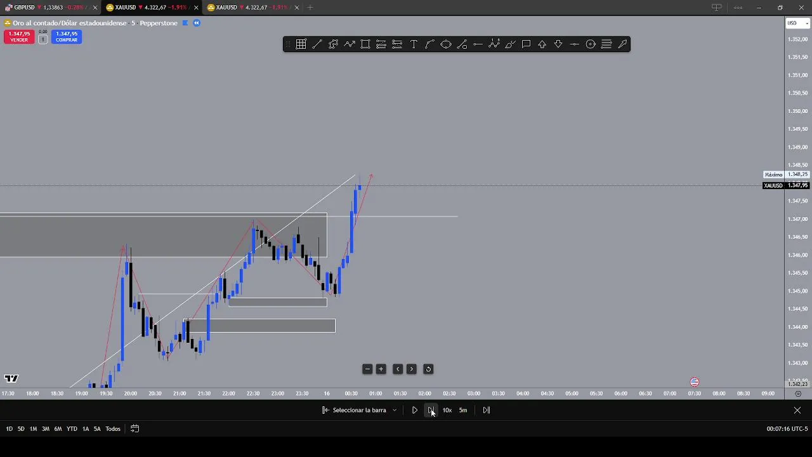Select the 6M date range
The width and height of the screenshot is (812, 457).
58,429
